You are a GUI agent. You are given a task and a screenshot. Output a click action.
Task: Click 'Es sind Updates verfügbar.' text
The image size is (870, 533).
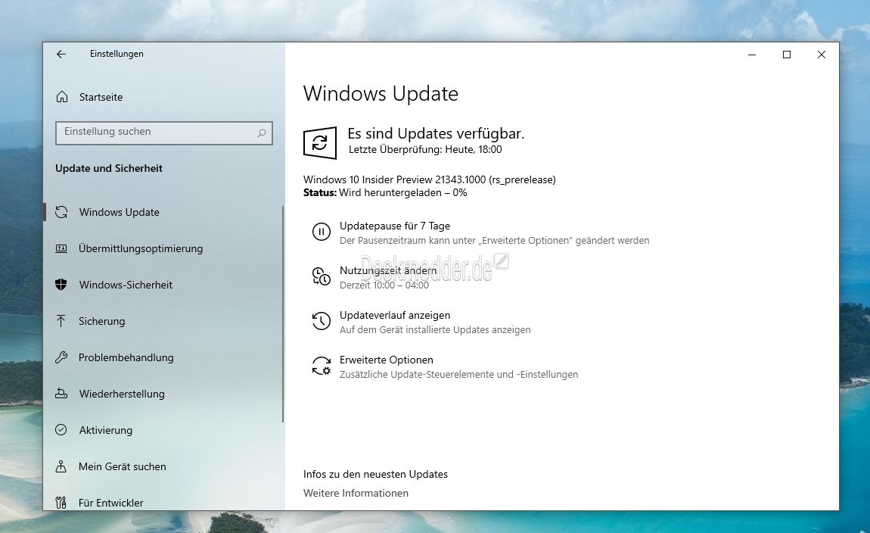[436, 133]
